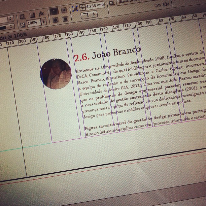
Task: Open the opacity slider arrow next to 100%
Action: (44, 22)
